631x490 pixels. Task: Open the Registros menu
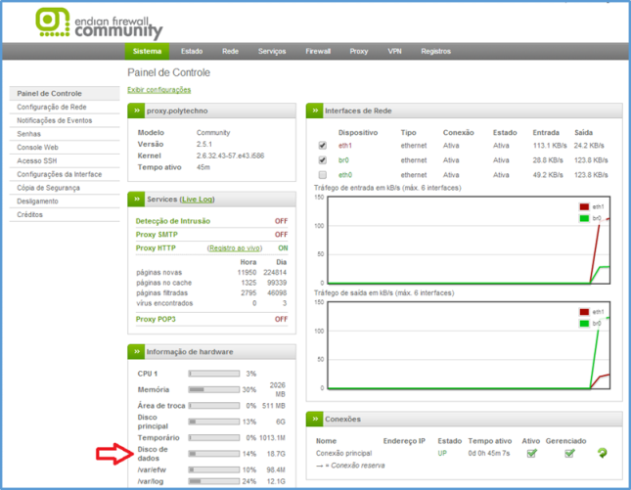[435, 52]
